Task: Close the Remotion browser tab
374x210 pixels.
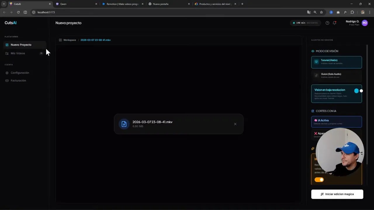Action: tap(142, 4)
